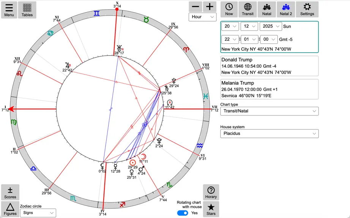This screenshot has height=218, width=350.
Task: Click the Pluto glyph at 2°24
Action: point(159,141)
